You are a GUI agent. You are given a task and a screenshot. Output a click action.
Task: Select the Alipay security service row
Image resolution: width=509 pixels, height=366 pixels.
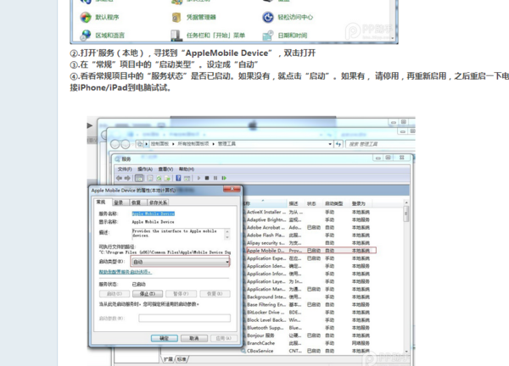click(x=309, y=243)
